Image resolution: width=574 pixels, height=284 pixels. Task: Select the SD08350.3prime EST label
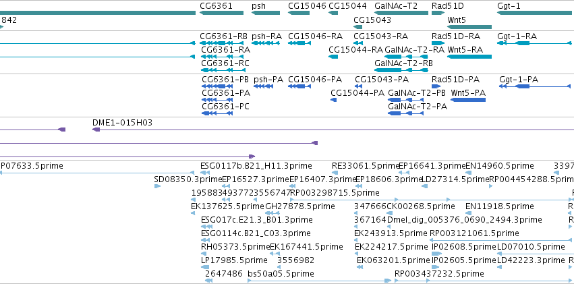point(188,179)
